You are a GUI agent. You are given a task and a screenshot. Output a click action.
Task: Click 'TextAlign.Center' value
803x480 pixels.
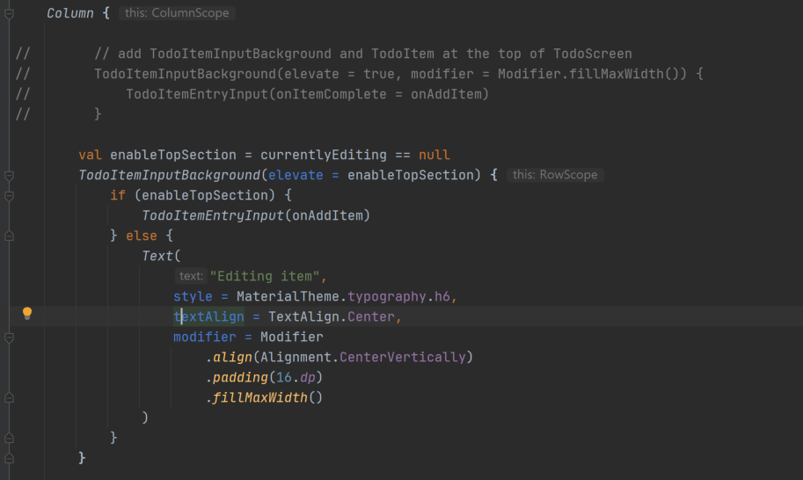[332, 316]
